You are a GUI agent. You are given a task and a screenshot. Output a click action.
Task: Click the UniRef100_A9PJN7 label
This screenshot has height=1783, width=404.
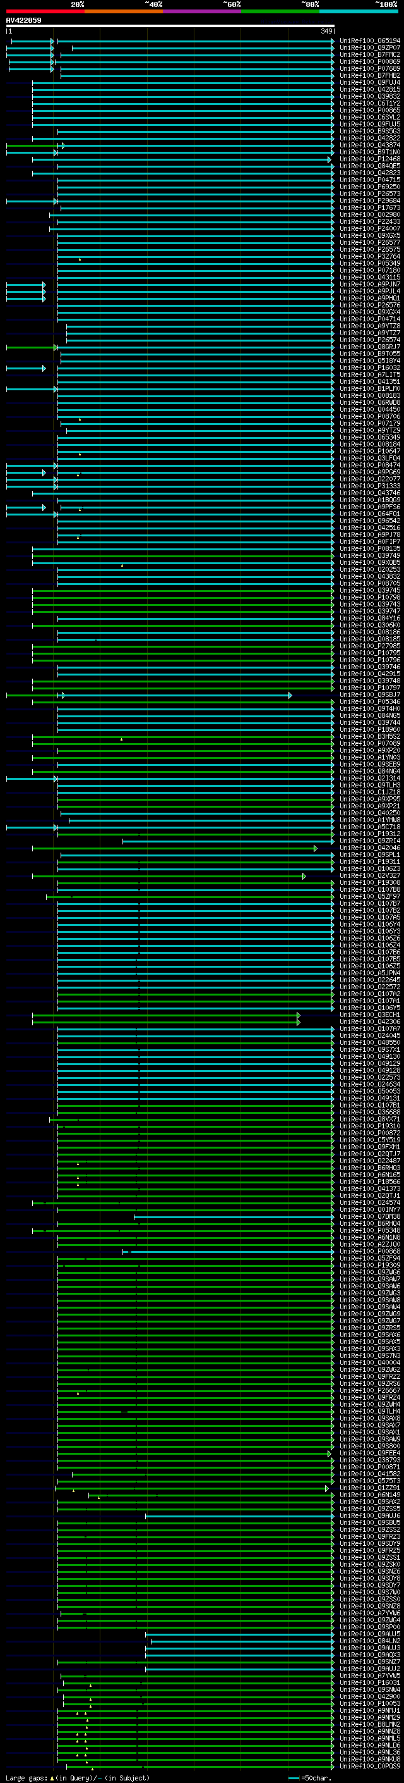point(370,285)
